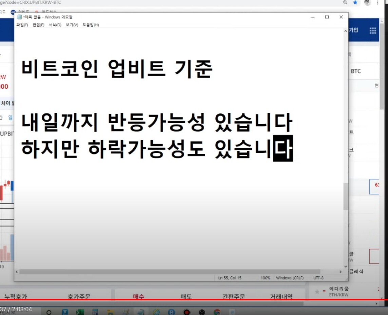Open the red record app on the taskbar
Image resolution: width=388 pixels, height=315 pixels.
point(187,312)
